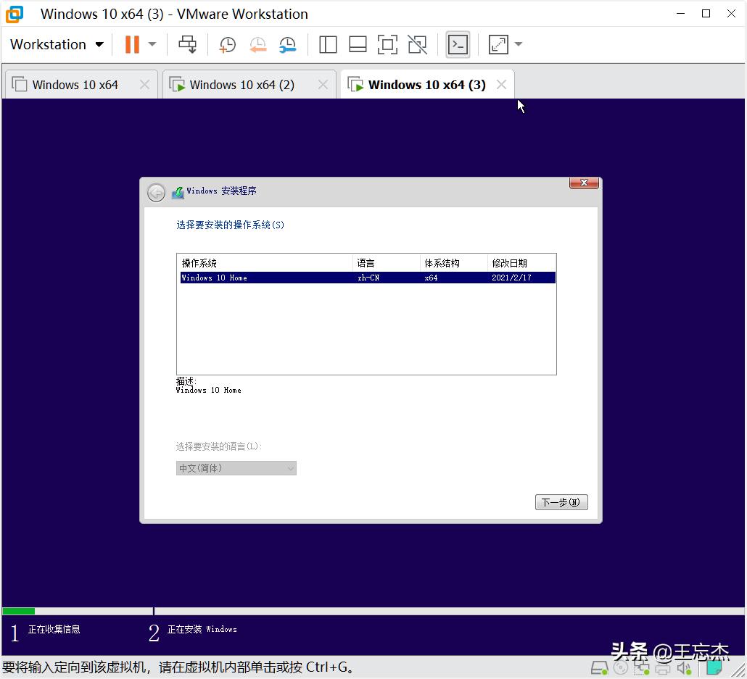This screenshot has height=679, width=747.
Task: Click the printer device status icon
Action: point(662,667)
